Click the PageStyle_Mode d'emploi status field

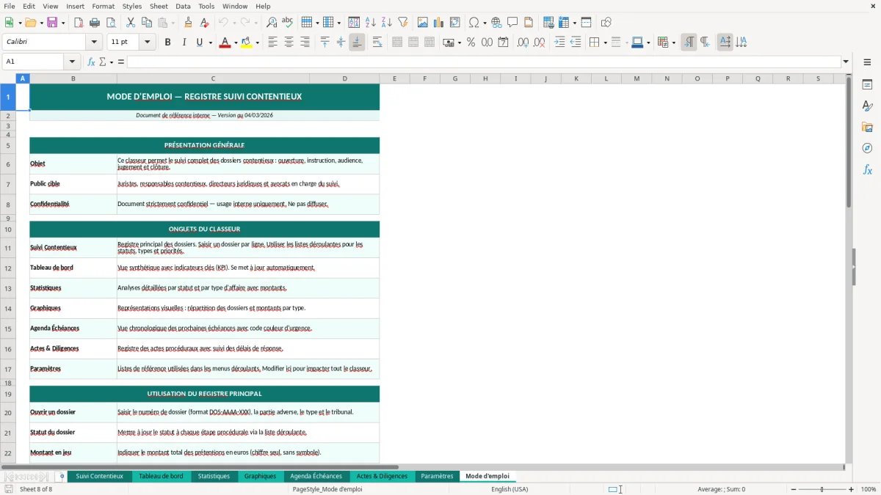tap(327, 489)
